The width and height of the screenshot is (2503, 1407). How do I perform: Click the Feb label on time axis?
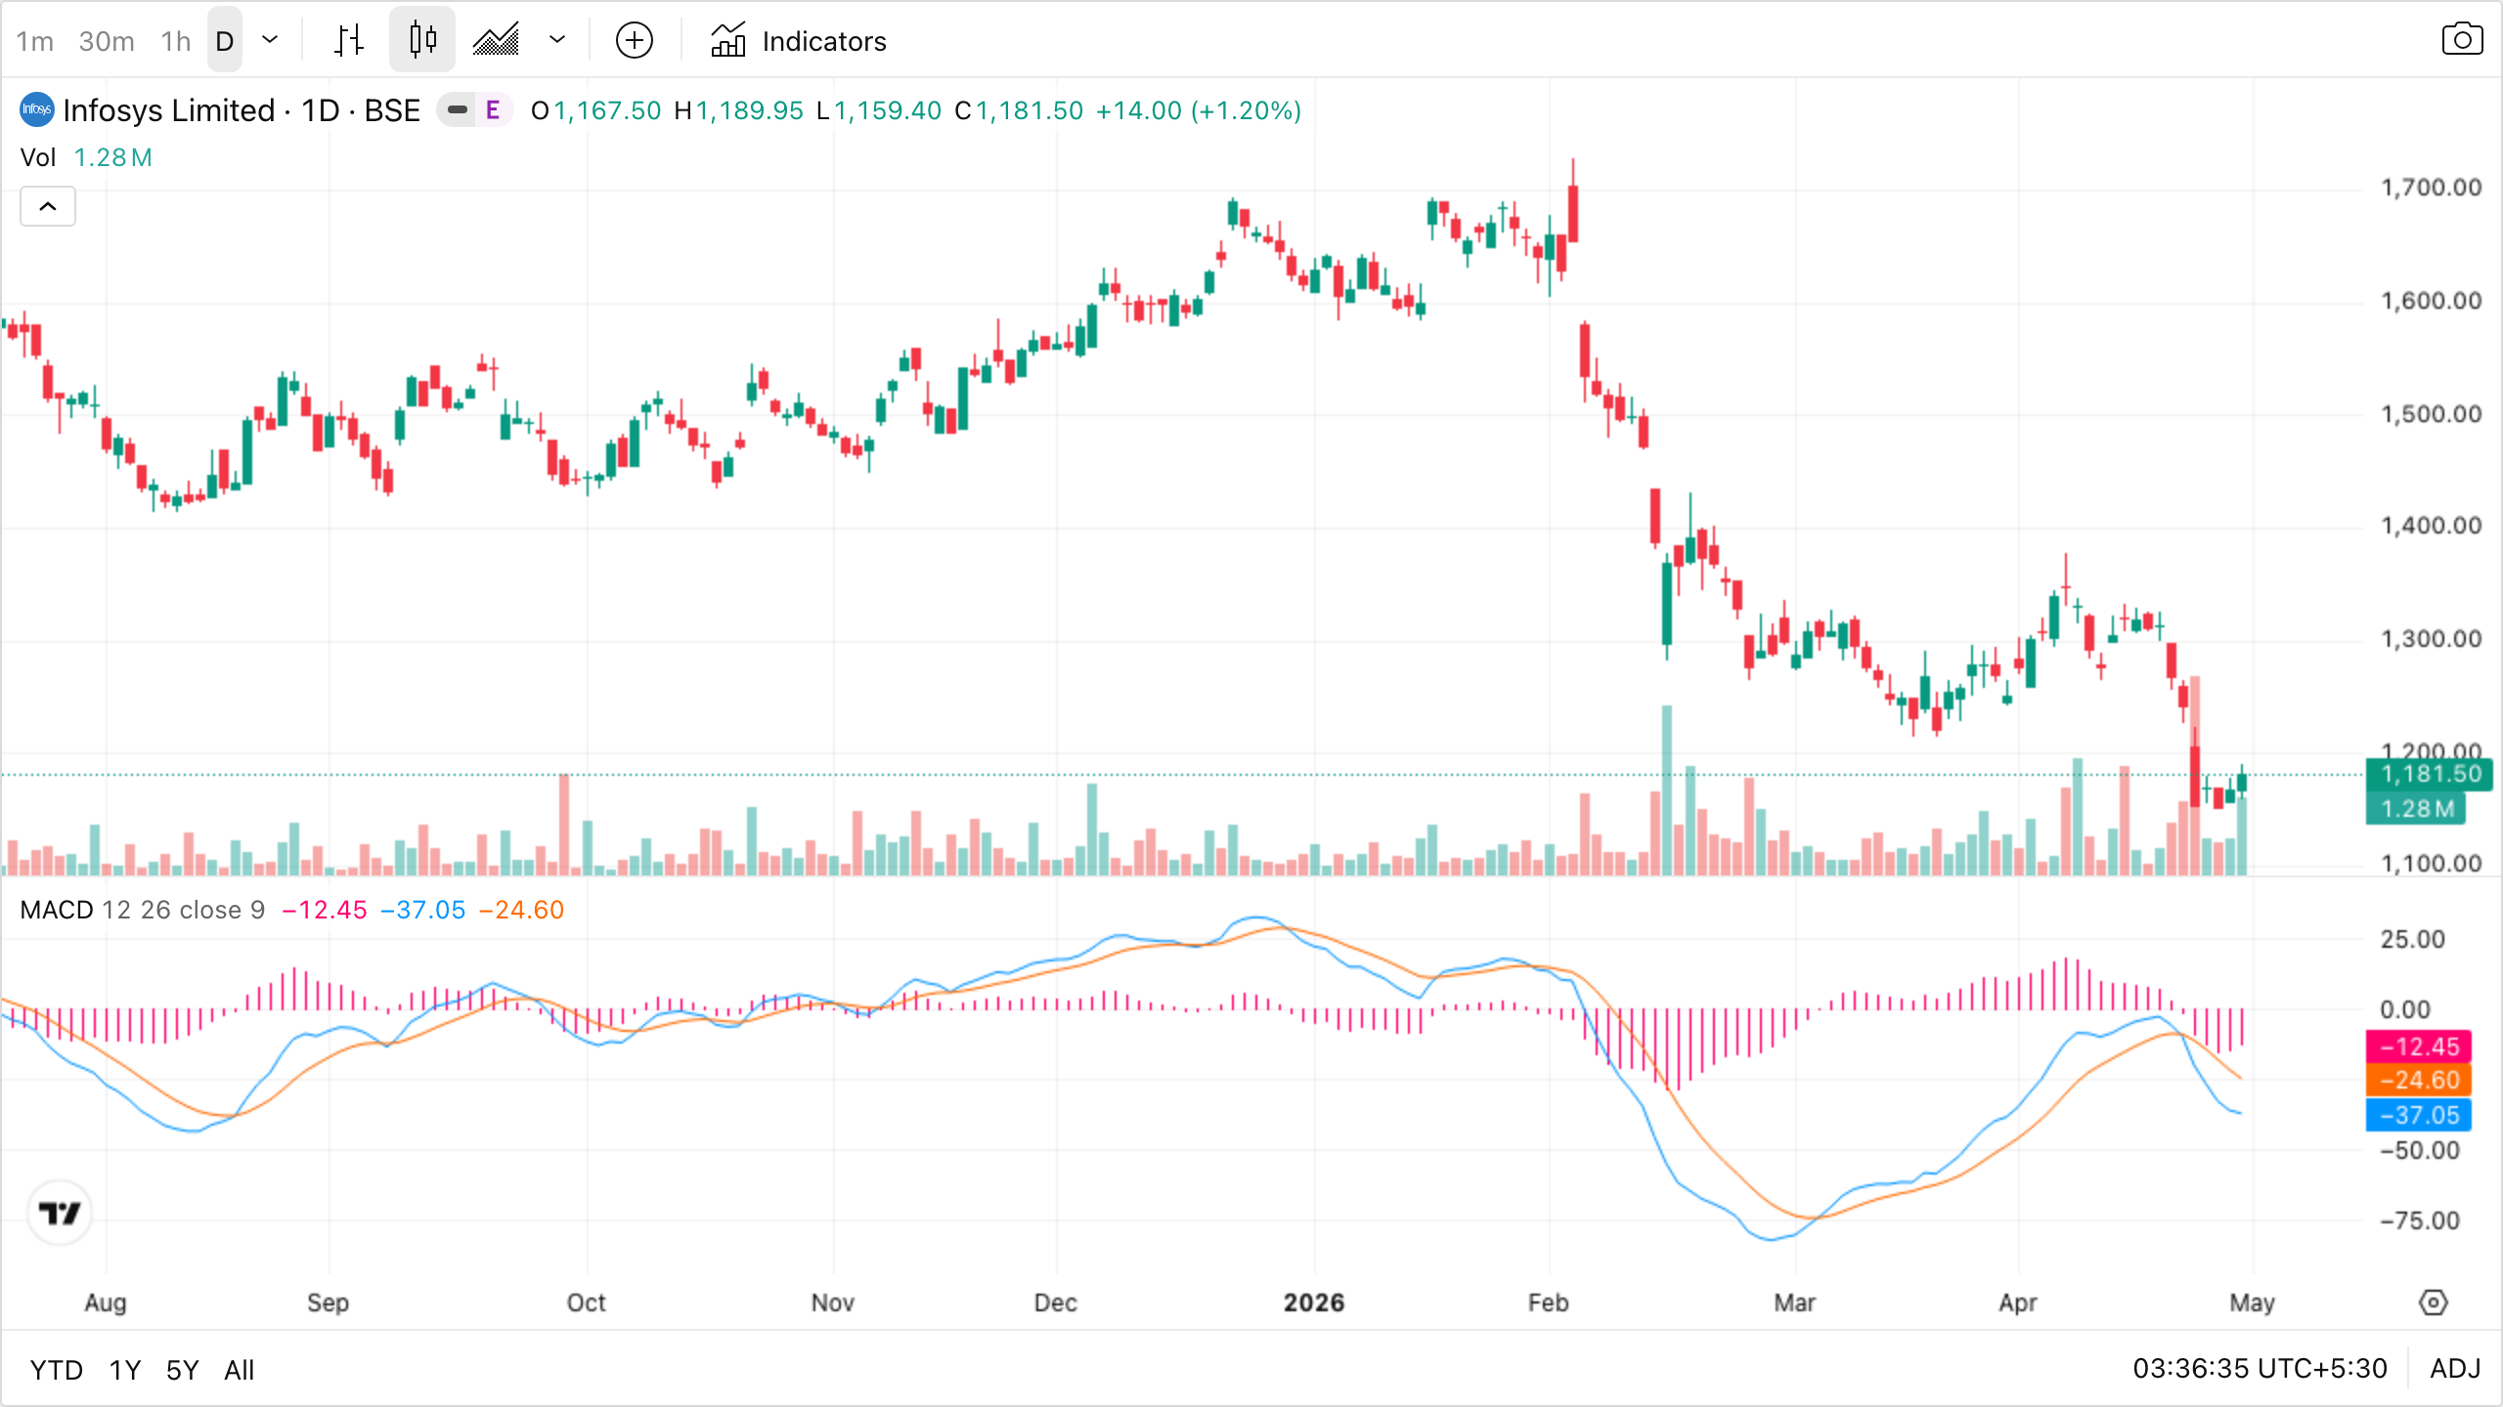click(1549, 1302)
